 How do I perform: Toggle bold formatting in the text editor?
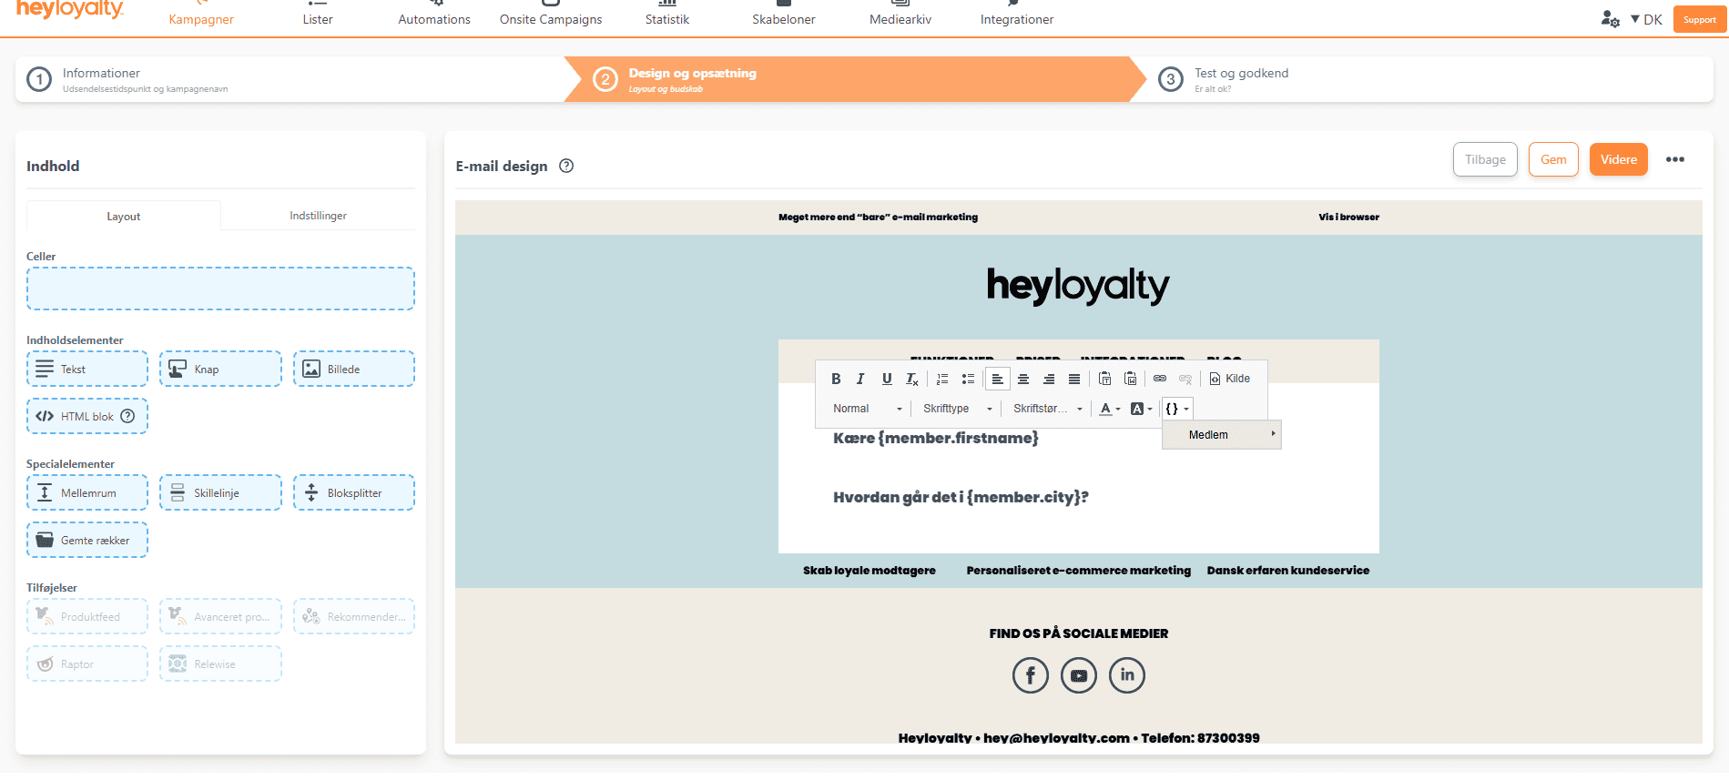click(836, 379)
